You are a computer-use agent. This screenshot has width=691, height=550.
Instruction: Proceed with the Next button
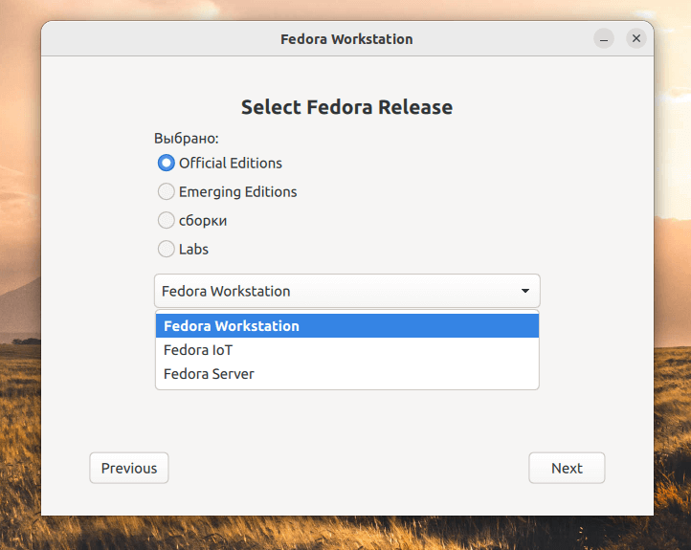pos(567,468)
